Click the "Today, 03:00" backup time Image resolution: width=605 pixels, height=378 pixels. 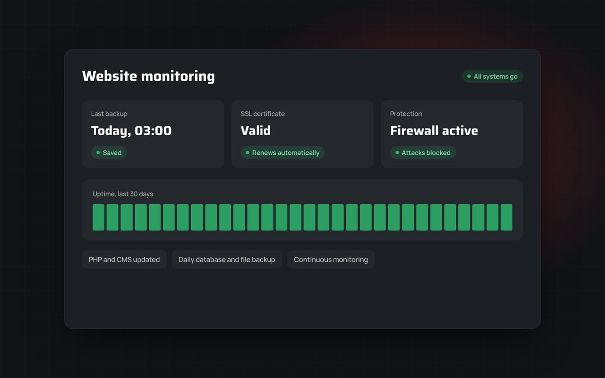point(131,131)
